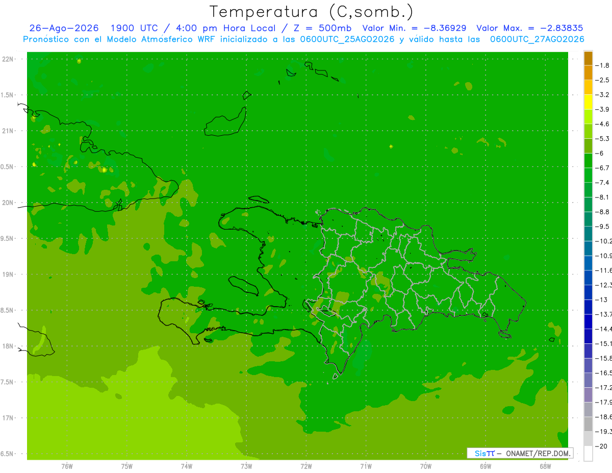
Task: Click the '74W' longitude label
Action: tap(187, 466)
